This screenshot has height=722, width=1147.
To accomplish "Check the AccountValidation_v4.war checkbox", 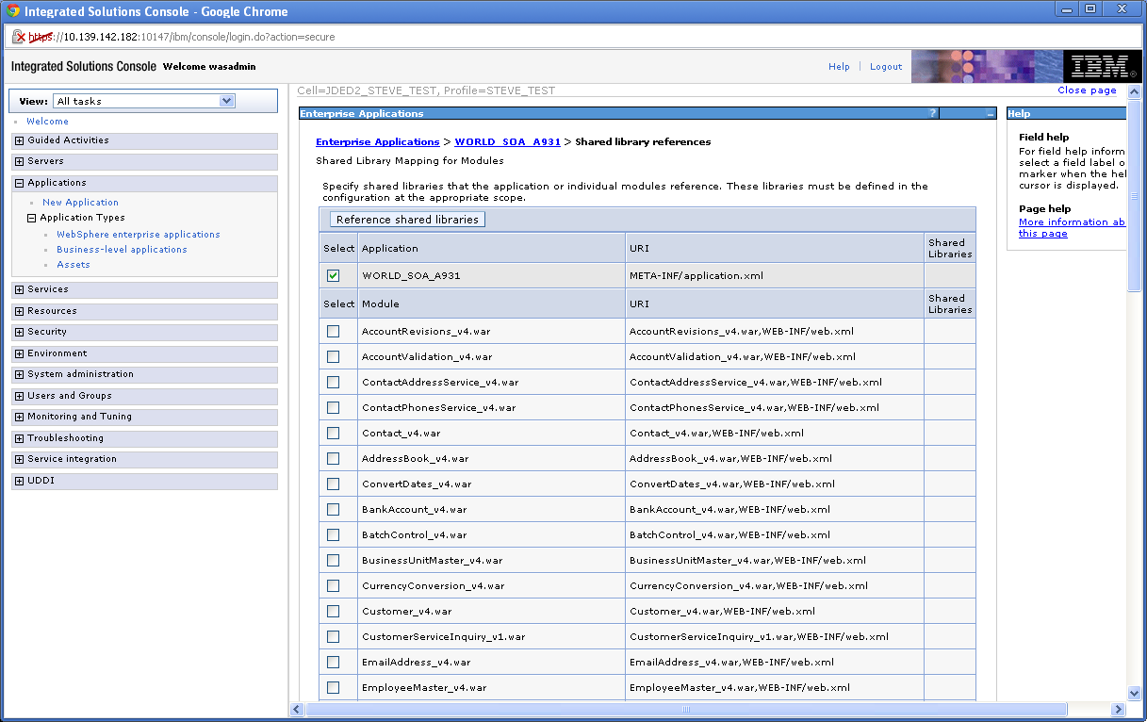I will pyautogui.click(x=333, y=357).
